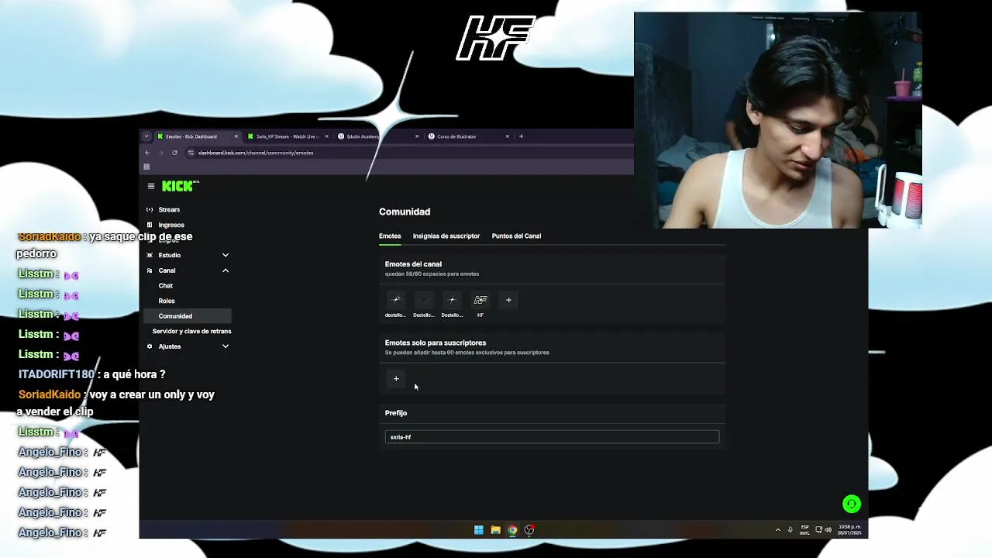Close the Emotes - Kick Dashboard tab

tap(236, 136)
